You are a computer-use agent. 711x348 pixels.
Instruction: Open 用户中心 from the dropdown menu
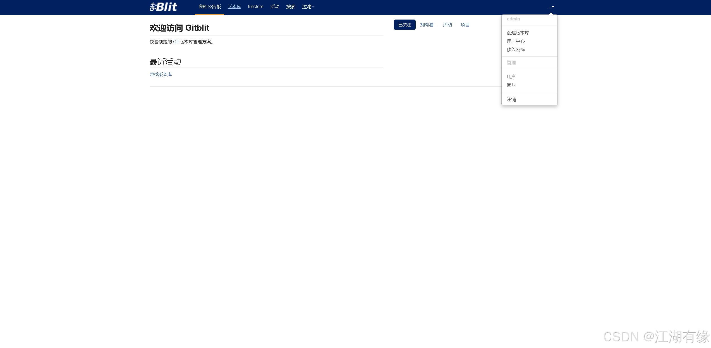point(516,41)
